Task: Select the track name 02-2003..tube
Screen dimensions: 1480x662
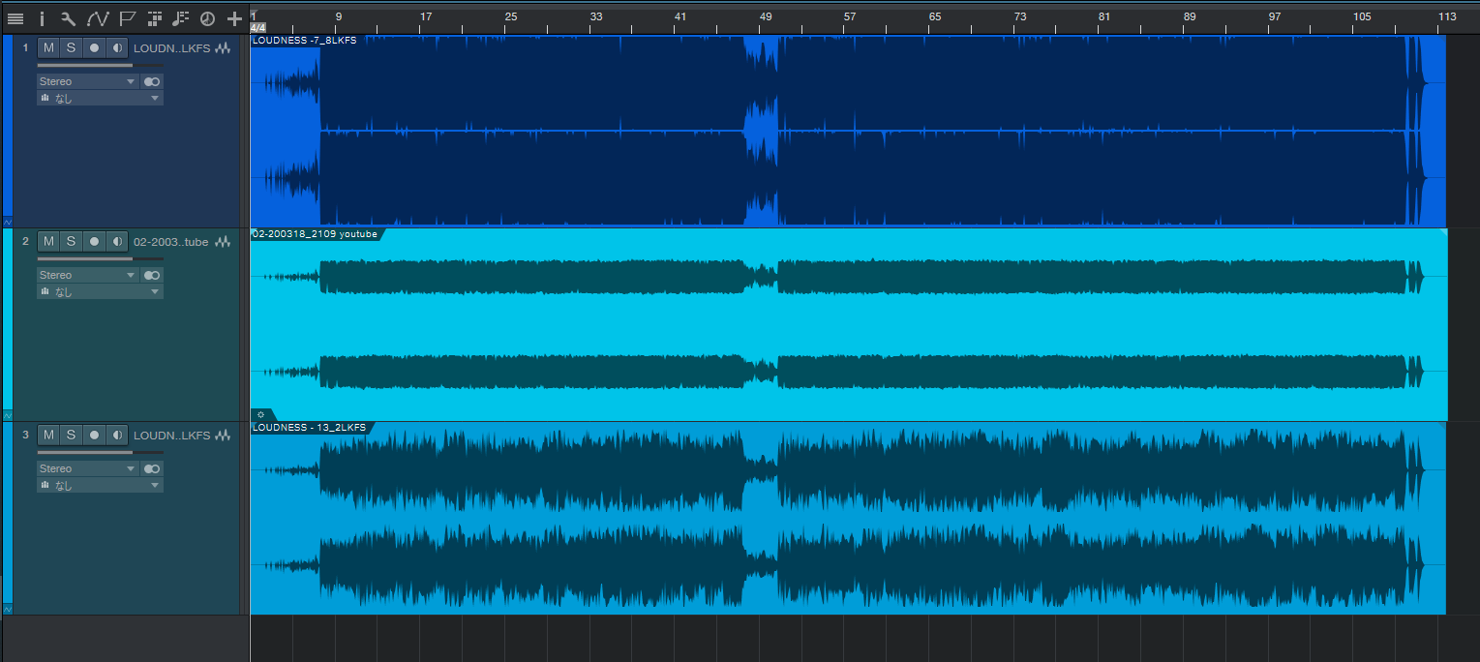Action: tap(170, 242)
